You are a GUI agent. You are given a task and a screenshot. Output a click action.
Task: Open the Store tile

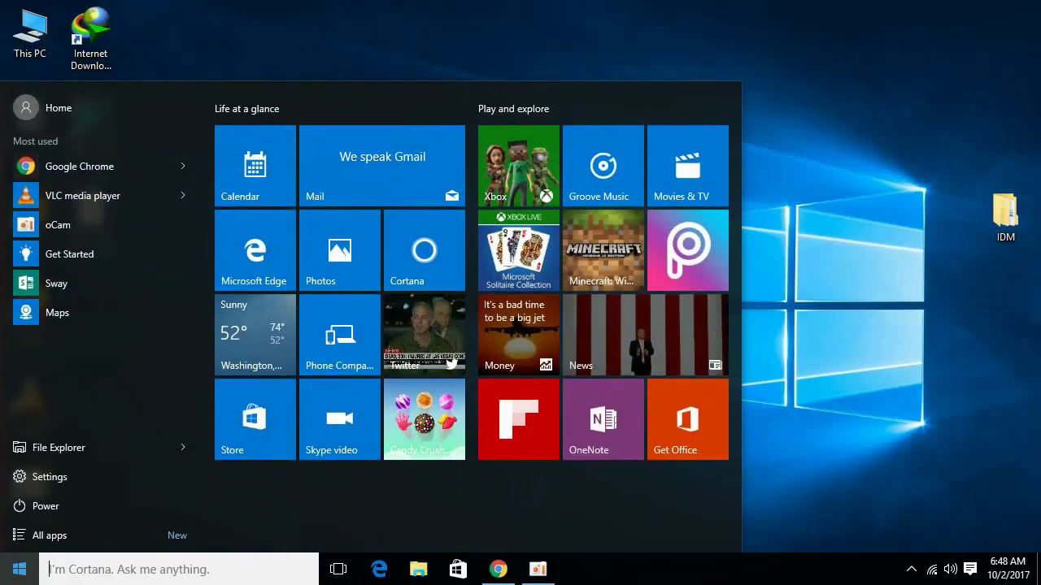pyautogui.click(x=255, y=419)
